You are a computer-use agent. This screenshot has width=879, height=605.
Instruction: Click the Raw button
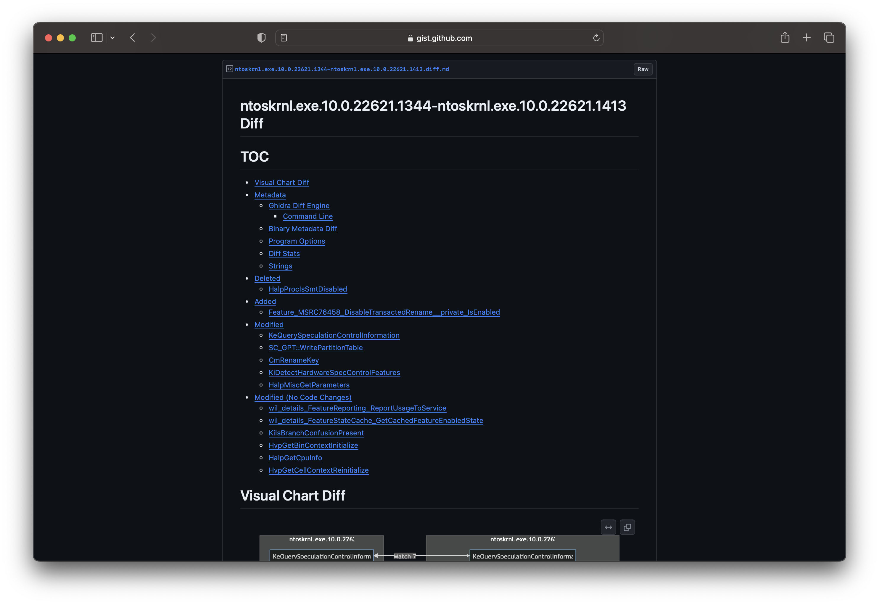tap(643, 69)
